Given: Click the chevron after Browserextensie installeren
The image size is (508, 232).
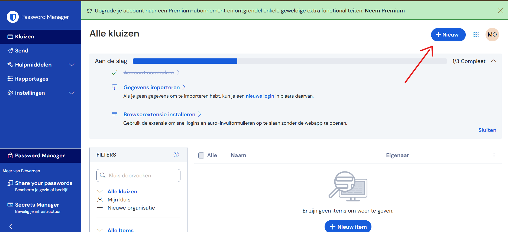Looking at the screenshot, I should pyautogui.click(x=200, y=114).
